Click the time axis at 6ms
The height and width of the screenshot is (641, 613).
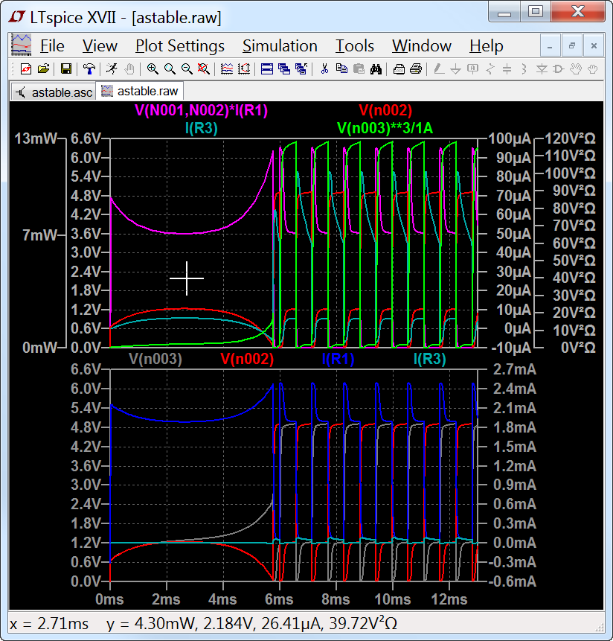coord(278,599)
